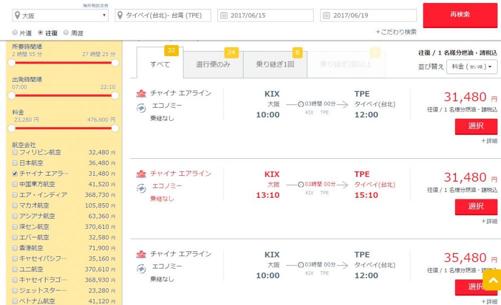501x305 pixels.
Task: Uncheck the チャイナ エアライン airline filter
Action: [15, 173]
